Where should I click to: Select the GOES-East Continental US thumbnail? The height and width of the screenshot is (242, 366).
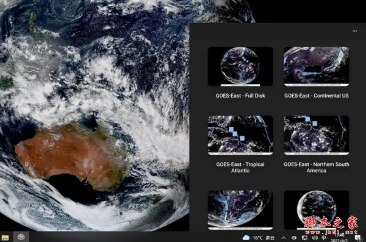pyautogui.click(x=316, y=66)
